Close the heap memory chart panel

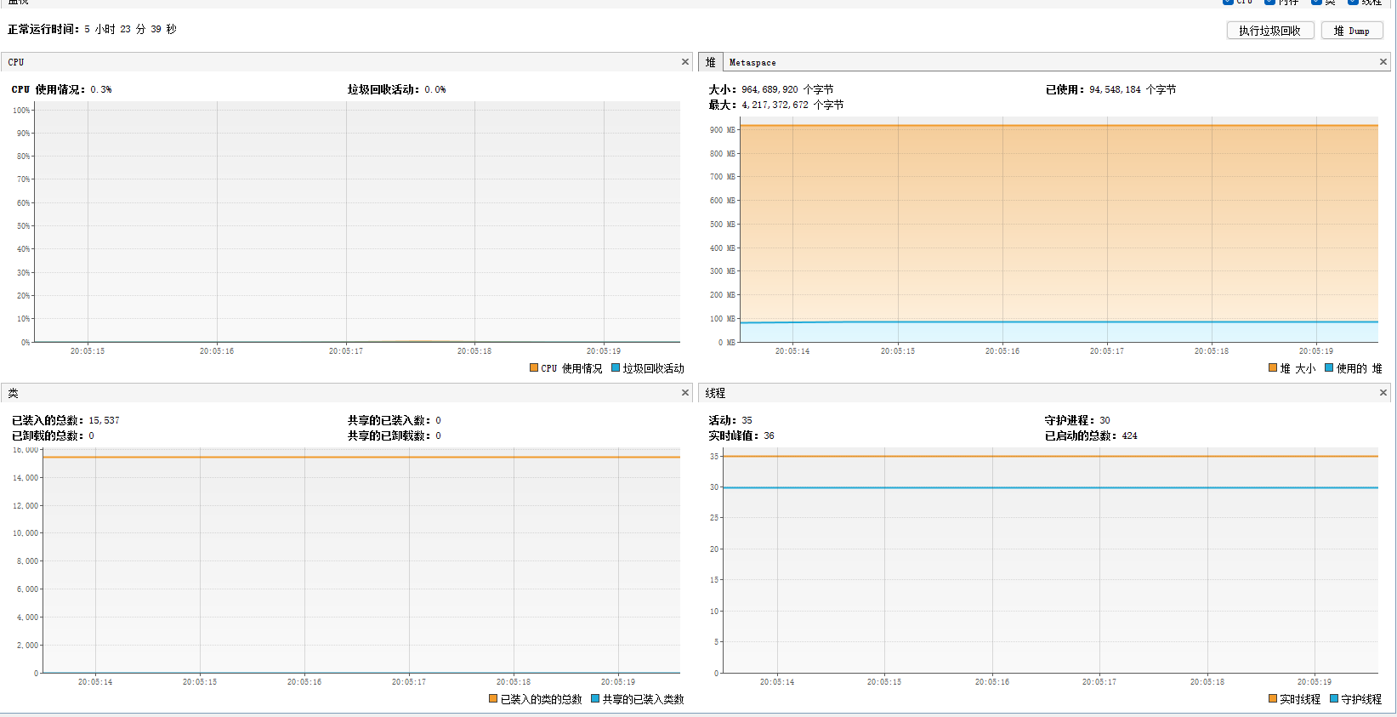point(1383,62)
